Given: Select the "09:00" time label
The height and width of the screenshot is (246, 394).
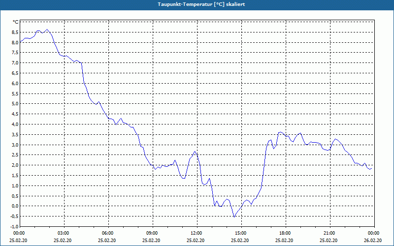Looking at the screenshot, I should tap(152, 233).
